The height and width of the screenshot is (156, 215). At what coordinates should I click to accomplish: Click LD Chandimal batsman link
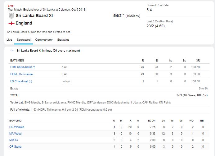click(x=21, y=81)
